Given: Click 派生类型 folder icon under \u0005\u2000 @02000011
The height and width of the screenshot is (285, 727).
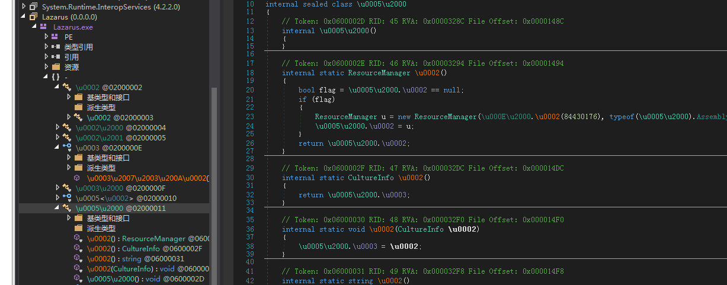Looking at the screenshot, I should click(x=78, y=228).
